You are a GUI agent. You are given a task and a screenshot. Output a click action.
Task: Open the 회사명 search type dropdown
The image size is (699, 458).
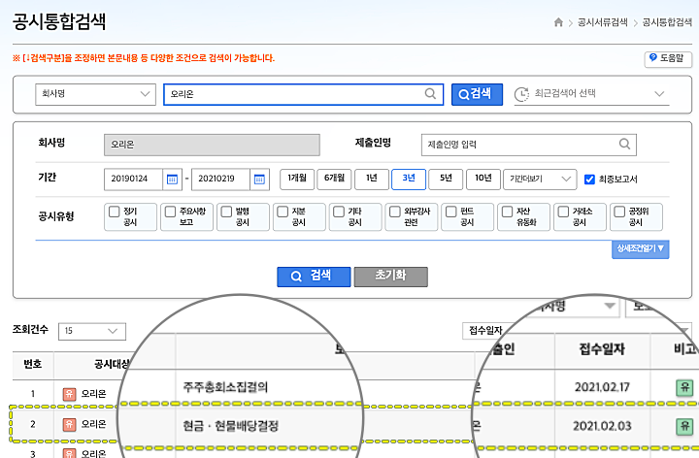(95, 94)
